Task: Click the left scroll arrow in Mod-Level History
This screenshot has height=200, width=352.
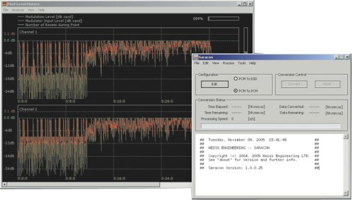Action: 5,185
